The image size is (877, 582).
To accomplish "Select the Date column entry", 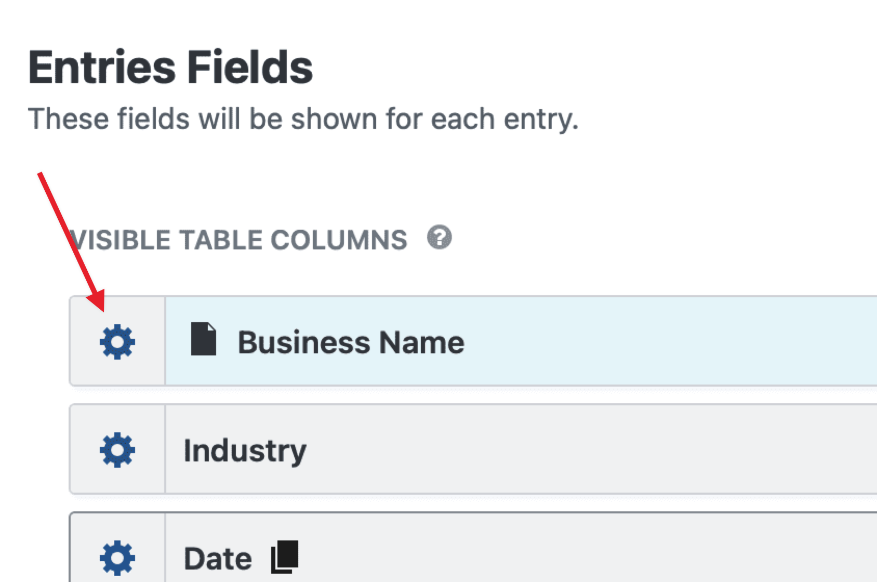I will (218, 557).
